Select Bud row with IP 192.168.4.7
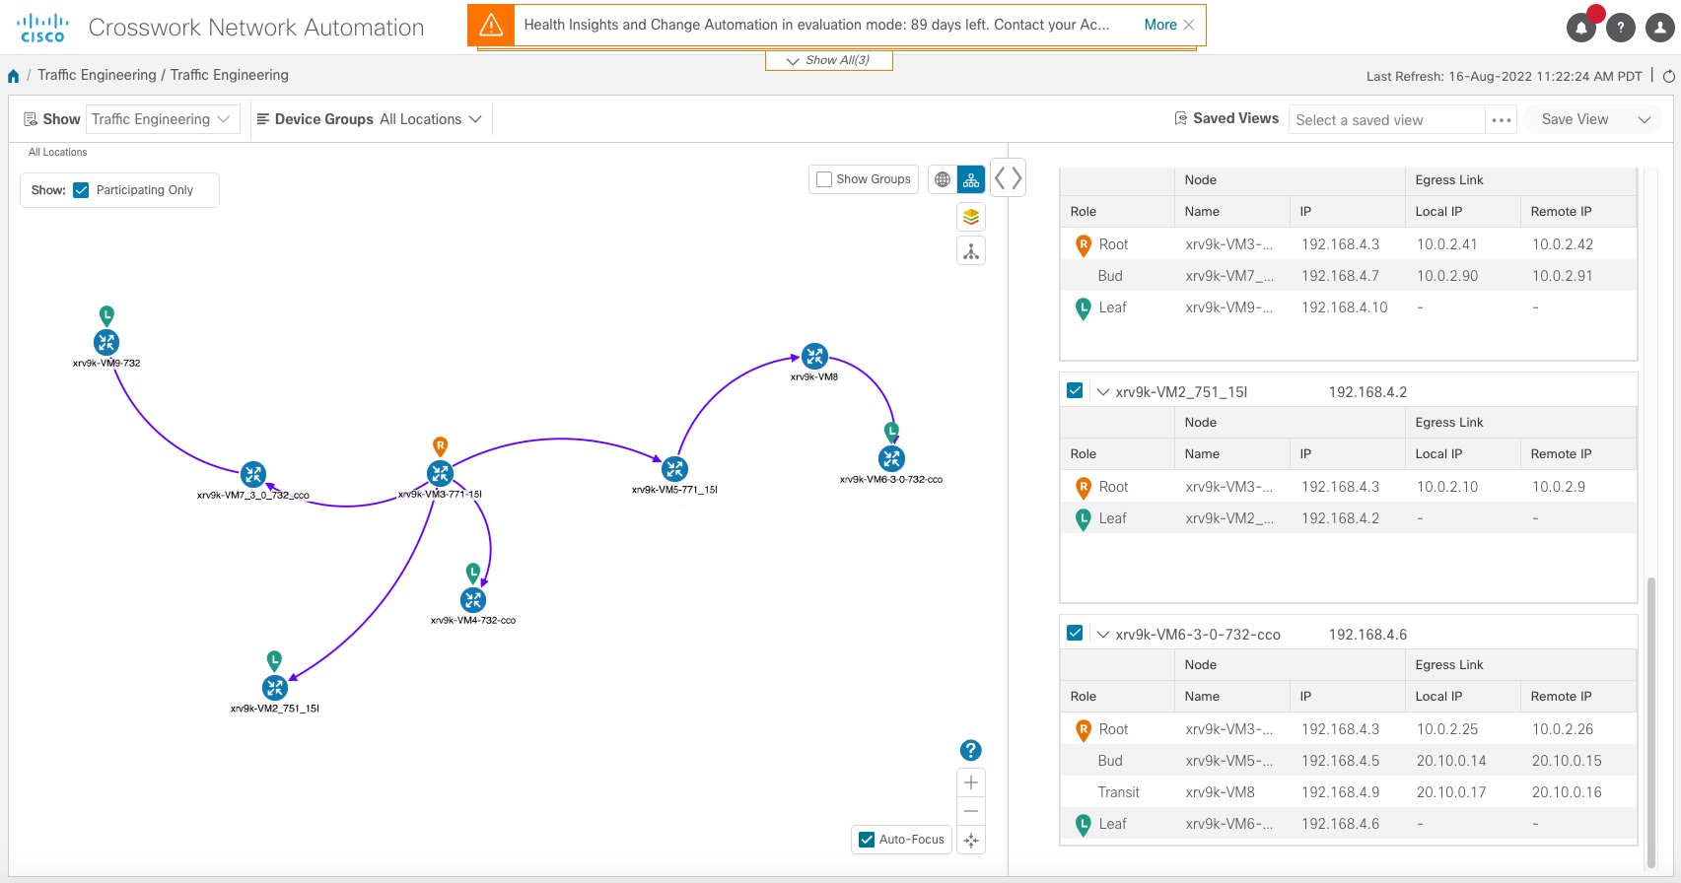The width and height of the screenshot is (1681, 883). coord(1348,276)
